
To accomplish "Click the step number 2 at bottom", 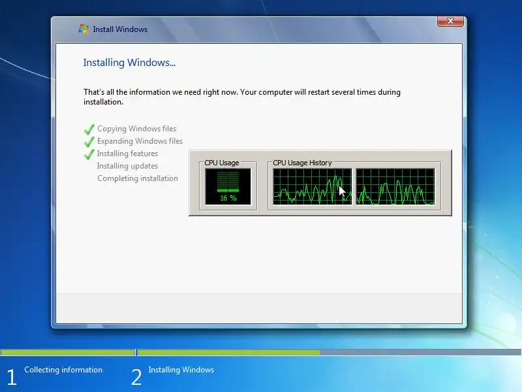I will tap(136, 378).
